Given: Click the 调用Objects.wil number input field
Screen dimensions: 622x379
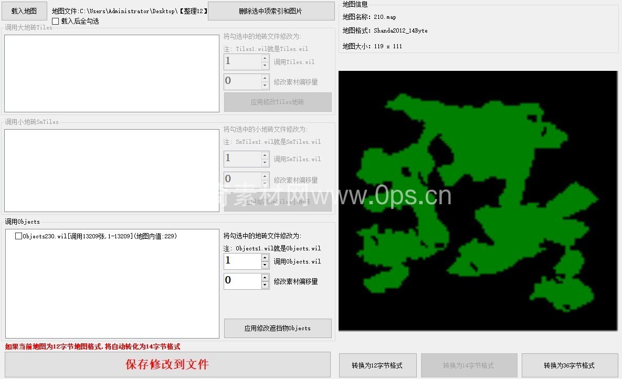Looking at the screenshot, I should point(242,261).
